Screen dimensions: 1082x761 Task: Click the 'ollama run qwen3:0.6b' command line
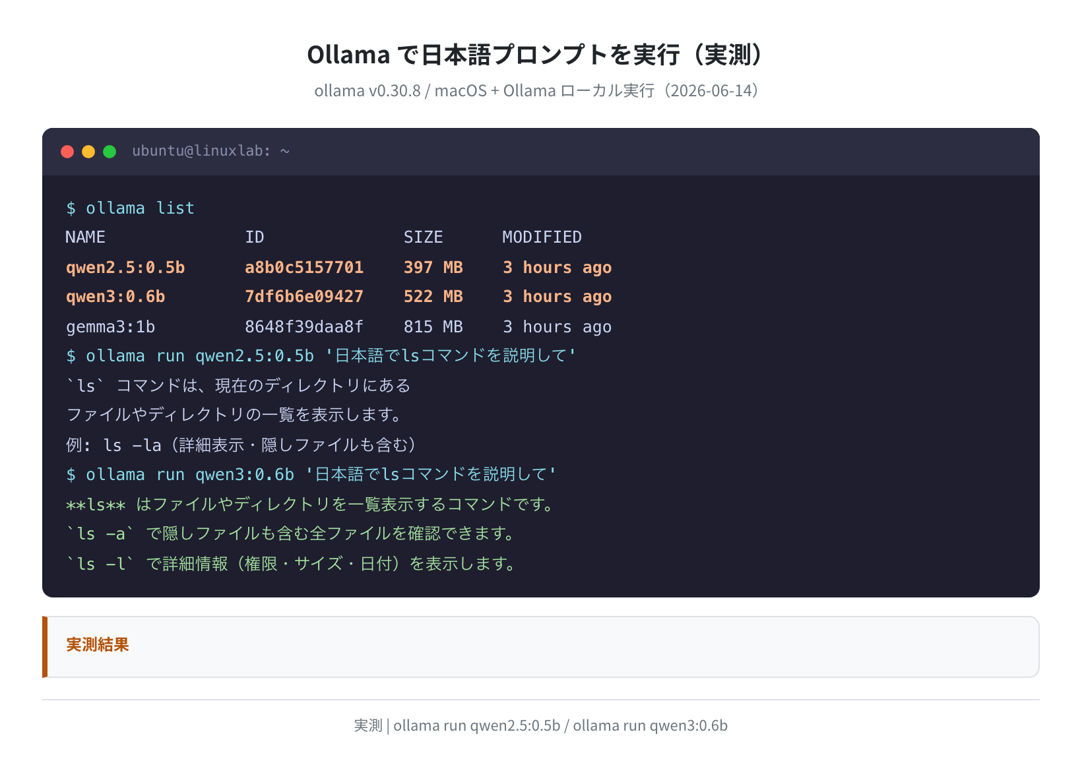311,475
